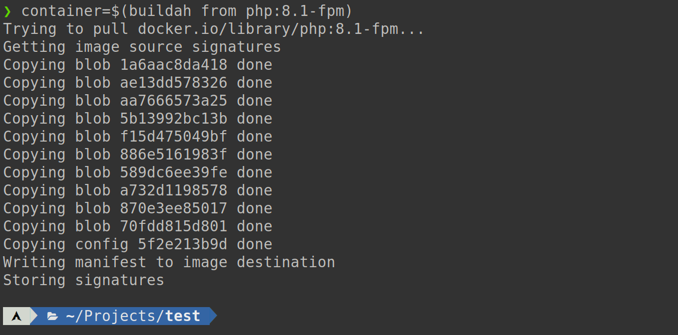Click blob hash 870e3ee85017
Image resolution: width=678 pixels, height=335 pixels.
point(173,208)
